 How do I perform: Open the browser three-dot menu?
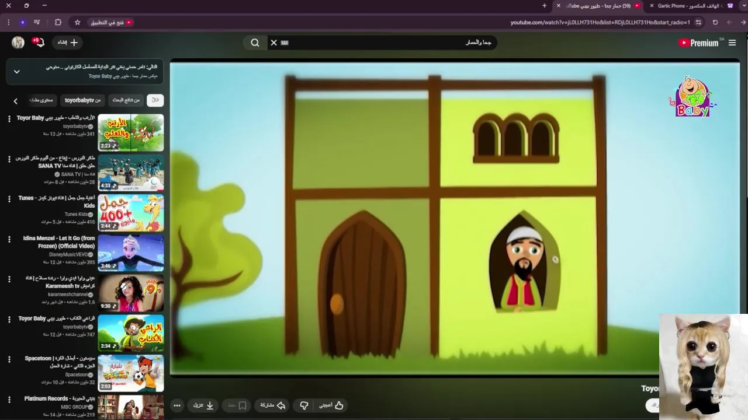click(x=8, y=22)
